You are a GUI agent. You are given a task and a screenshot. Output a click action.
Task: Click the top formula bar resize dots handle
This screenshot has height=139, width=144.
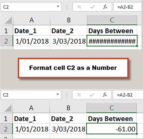coord(67,7)
